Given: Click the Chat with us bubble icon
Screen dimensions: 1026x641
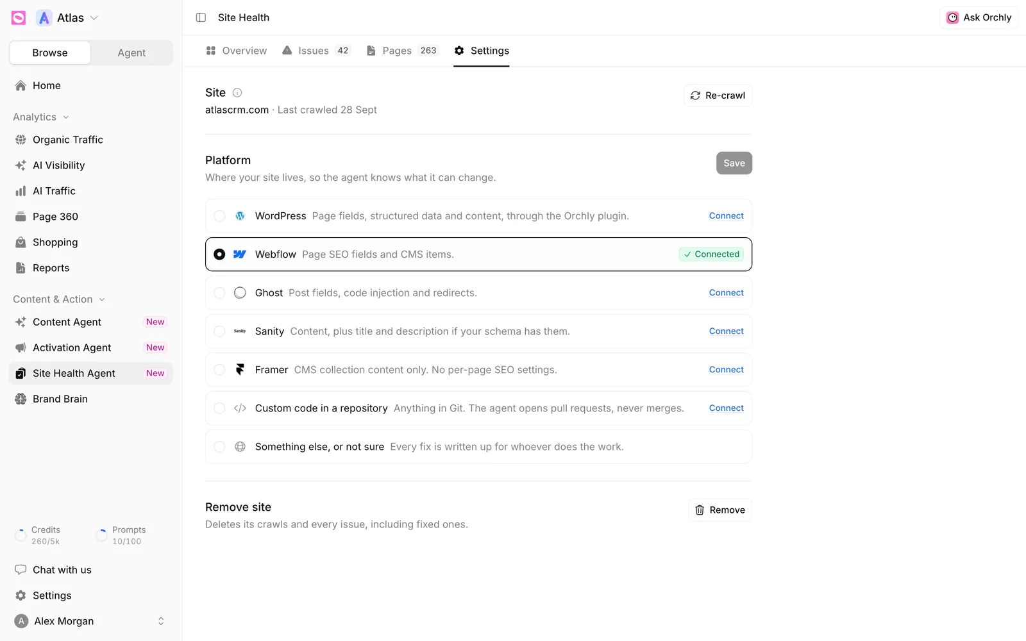Looking at the screenshot, I should pos(21,570).
